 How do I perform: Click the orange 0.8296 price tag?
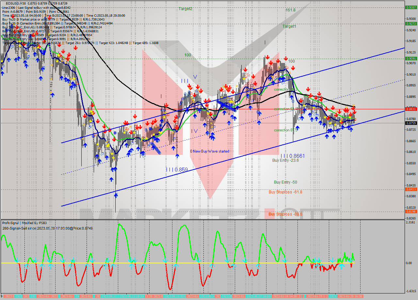click(410, 211)
